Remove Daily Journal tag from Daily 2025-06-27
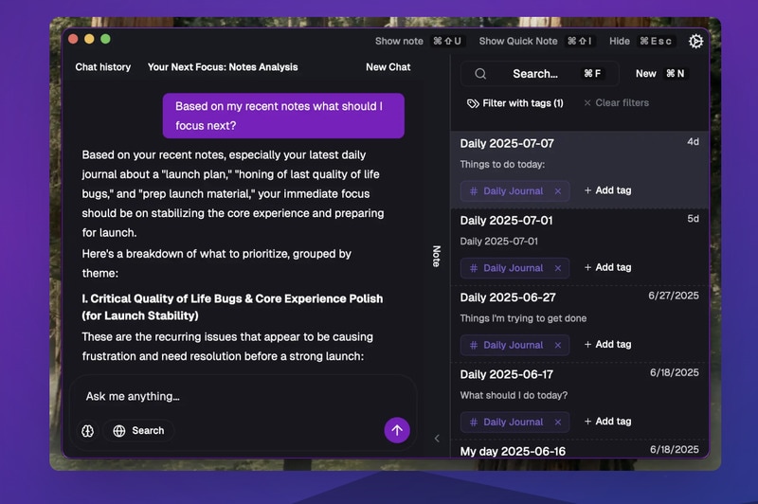The width and height of the screenshot is (758, 504). [557, 345]
